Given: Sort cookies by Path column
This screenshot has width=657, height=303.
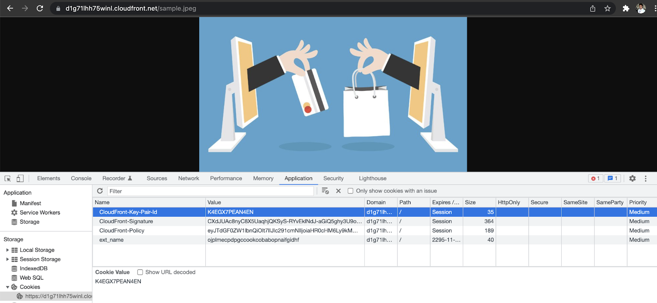Looking at the screenshot, I should point(413,202).
